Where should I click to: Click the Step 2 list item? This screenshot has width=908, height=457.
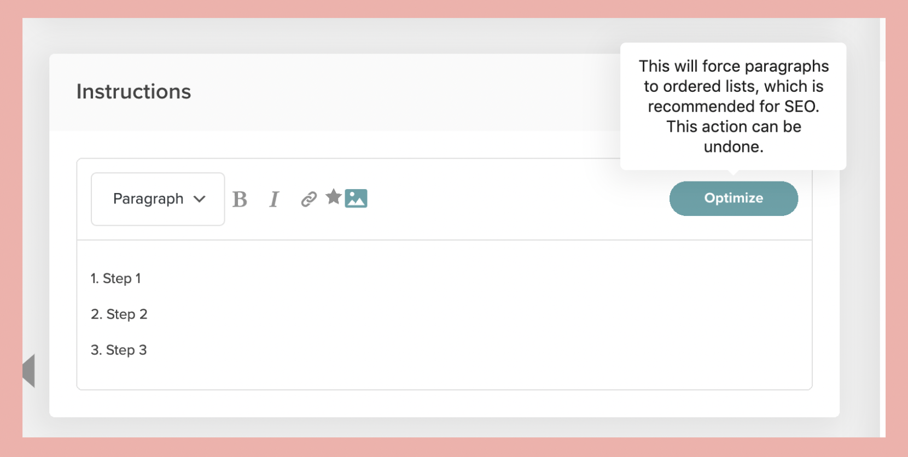[x=127, y=314]
